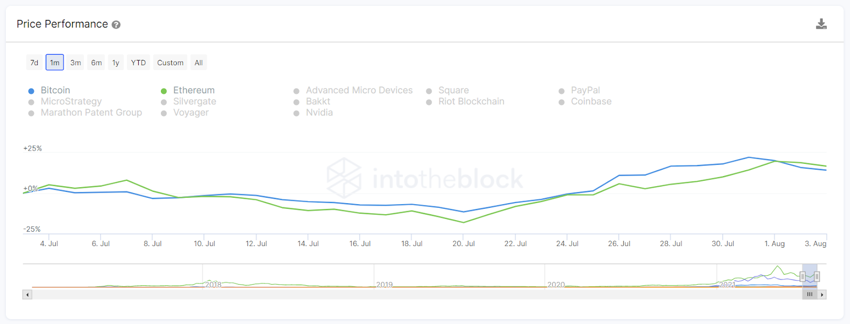This screenshot has height=324, width=850.
Task: Open the Custom date range option
Action: pyautogui.click(x=170, y=63)
